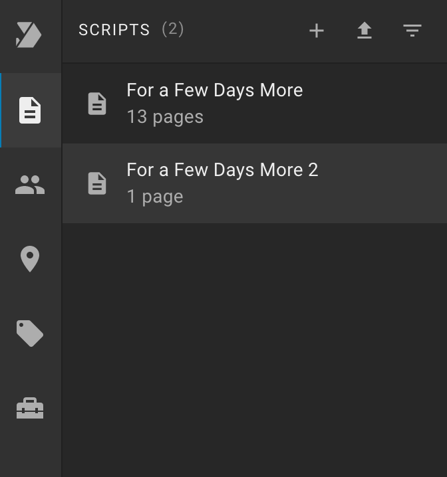Click the SCRIPTS panel heading

(x=114, y=30)
